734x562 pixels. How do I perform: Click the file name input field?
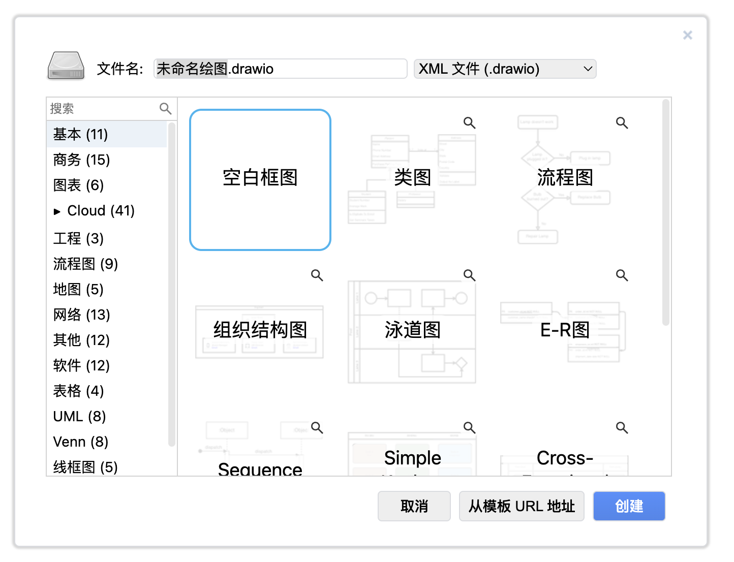click(280, 69)
